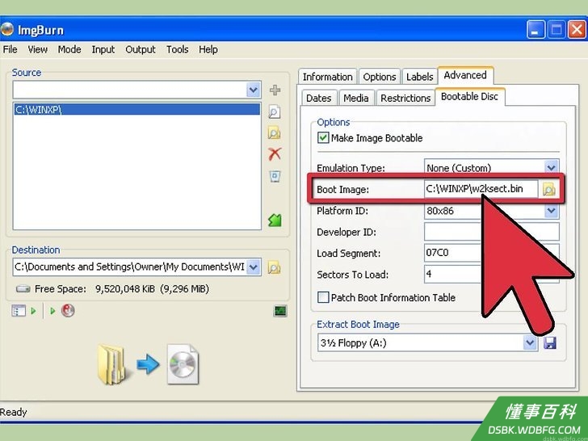This screenshot has height=441, width=588.
Task: Click the ImgBurn title bar icon
Action: click(x=6, y=29)
